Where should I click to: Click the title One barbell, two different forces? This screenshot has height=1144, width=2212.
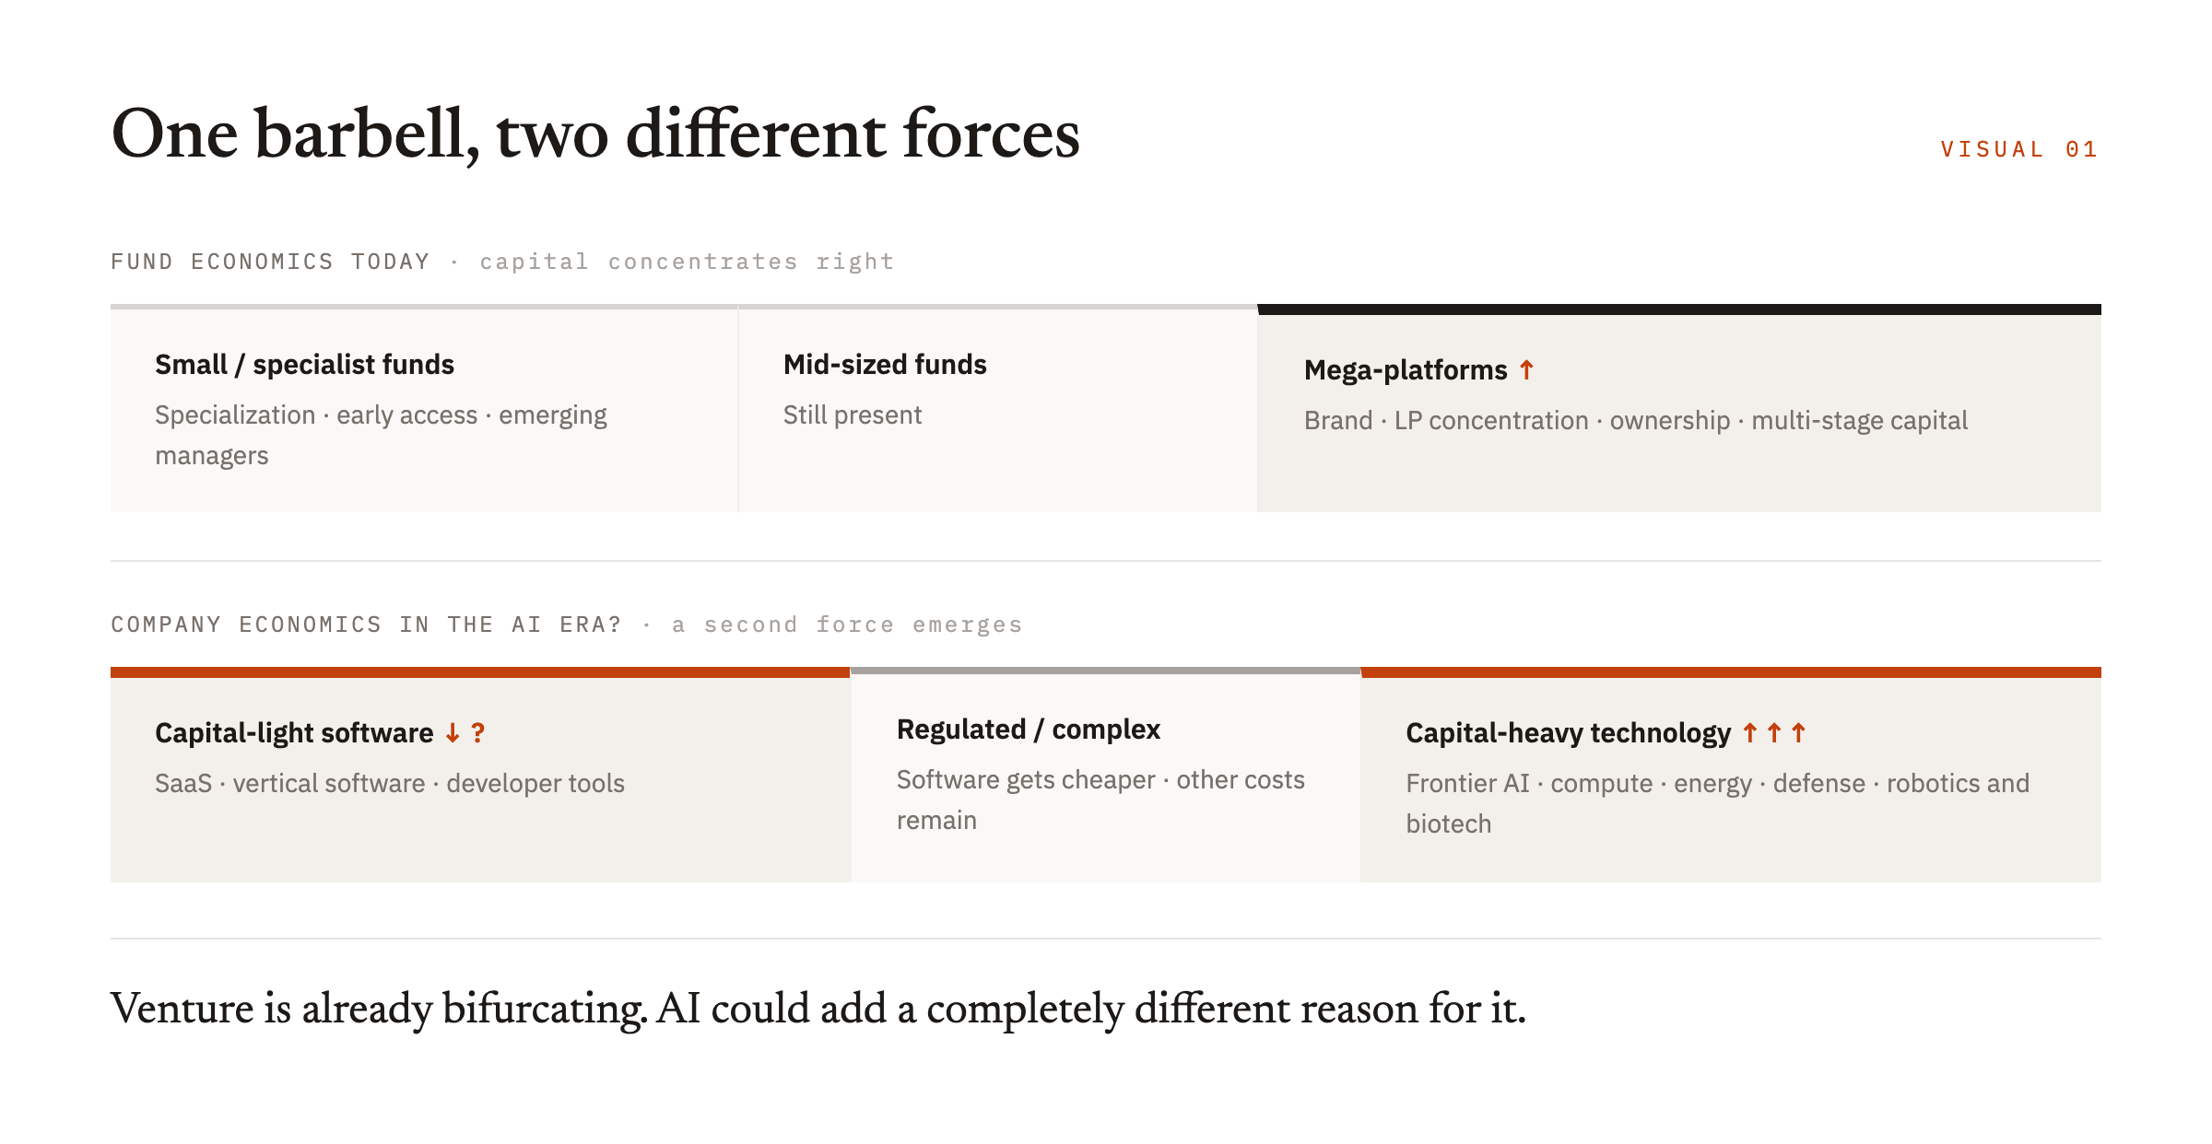pyautogui.click(x=595, y=134)
